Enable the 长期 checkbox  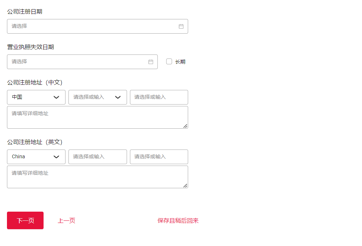click(169, 61)
